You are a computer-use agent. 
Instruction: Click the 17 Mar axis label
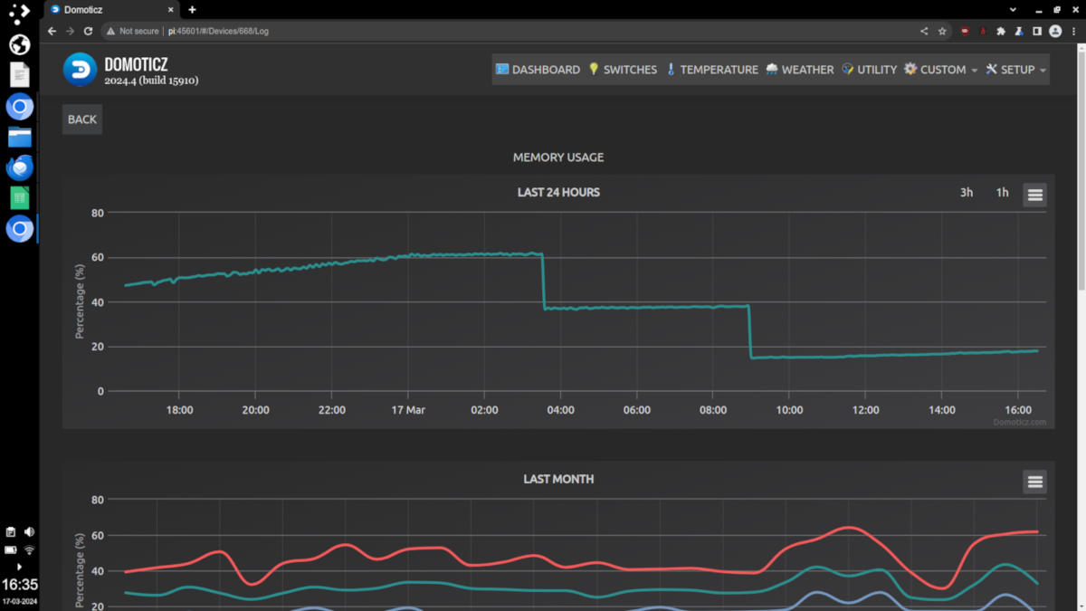(408, 410)
